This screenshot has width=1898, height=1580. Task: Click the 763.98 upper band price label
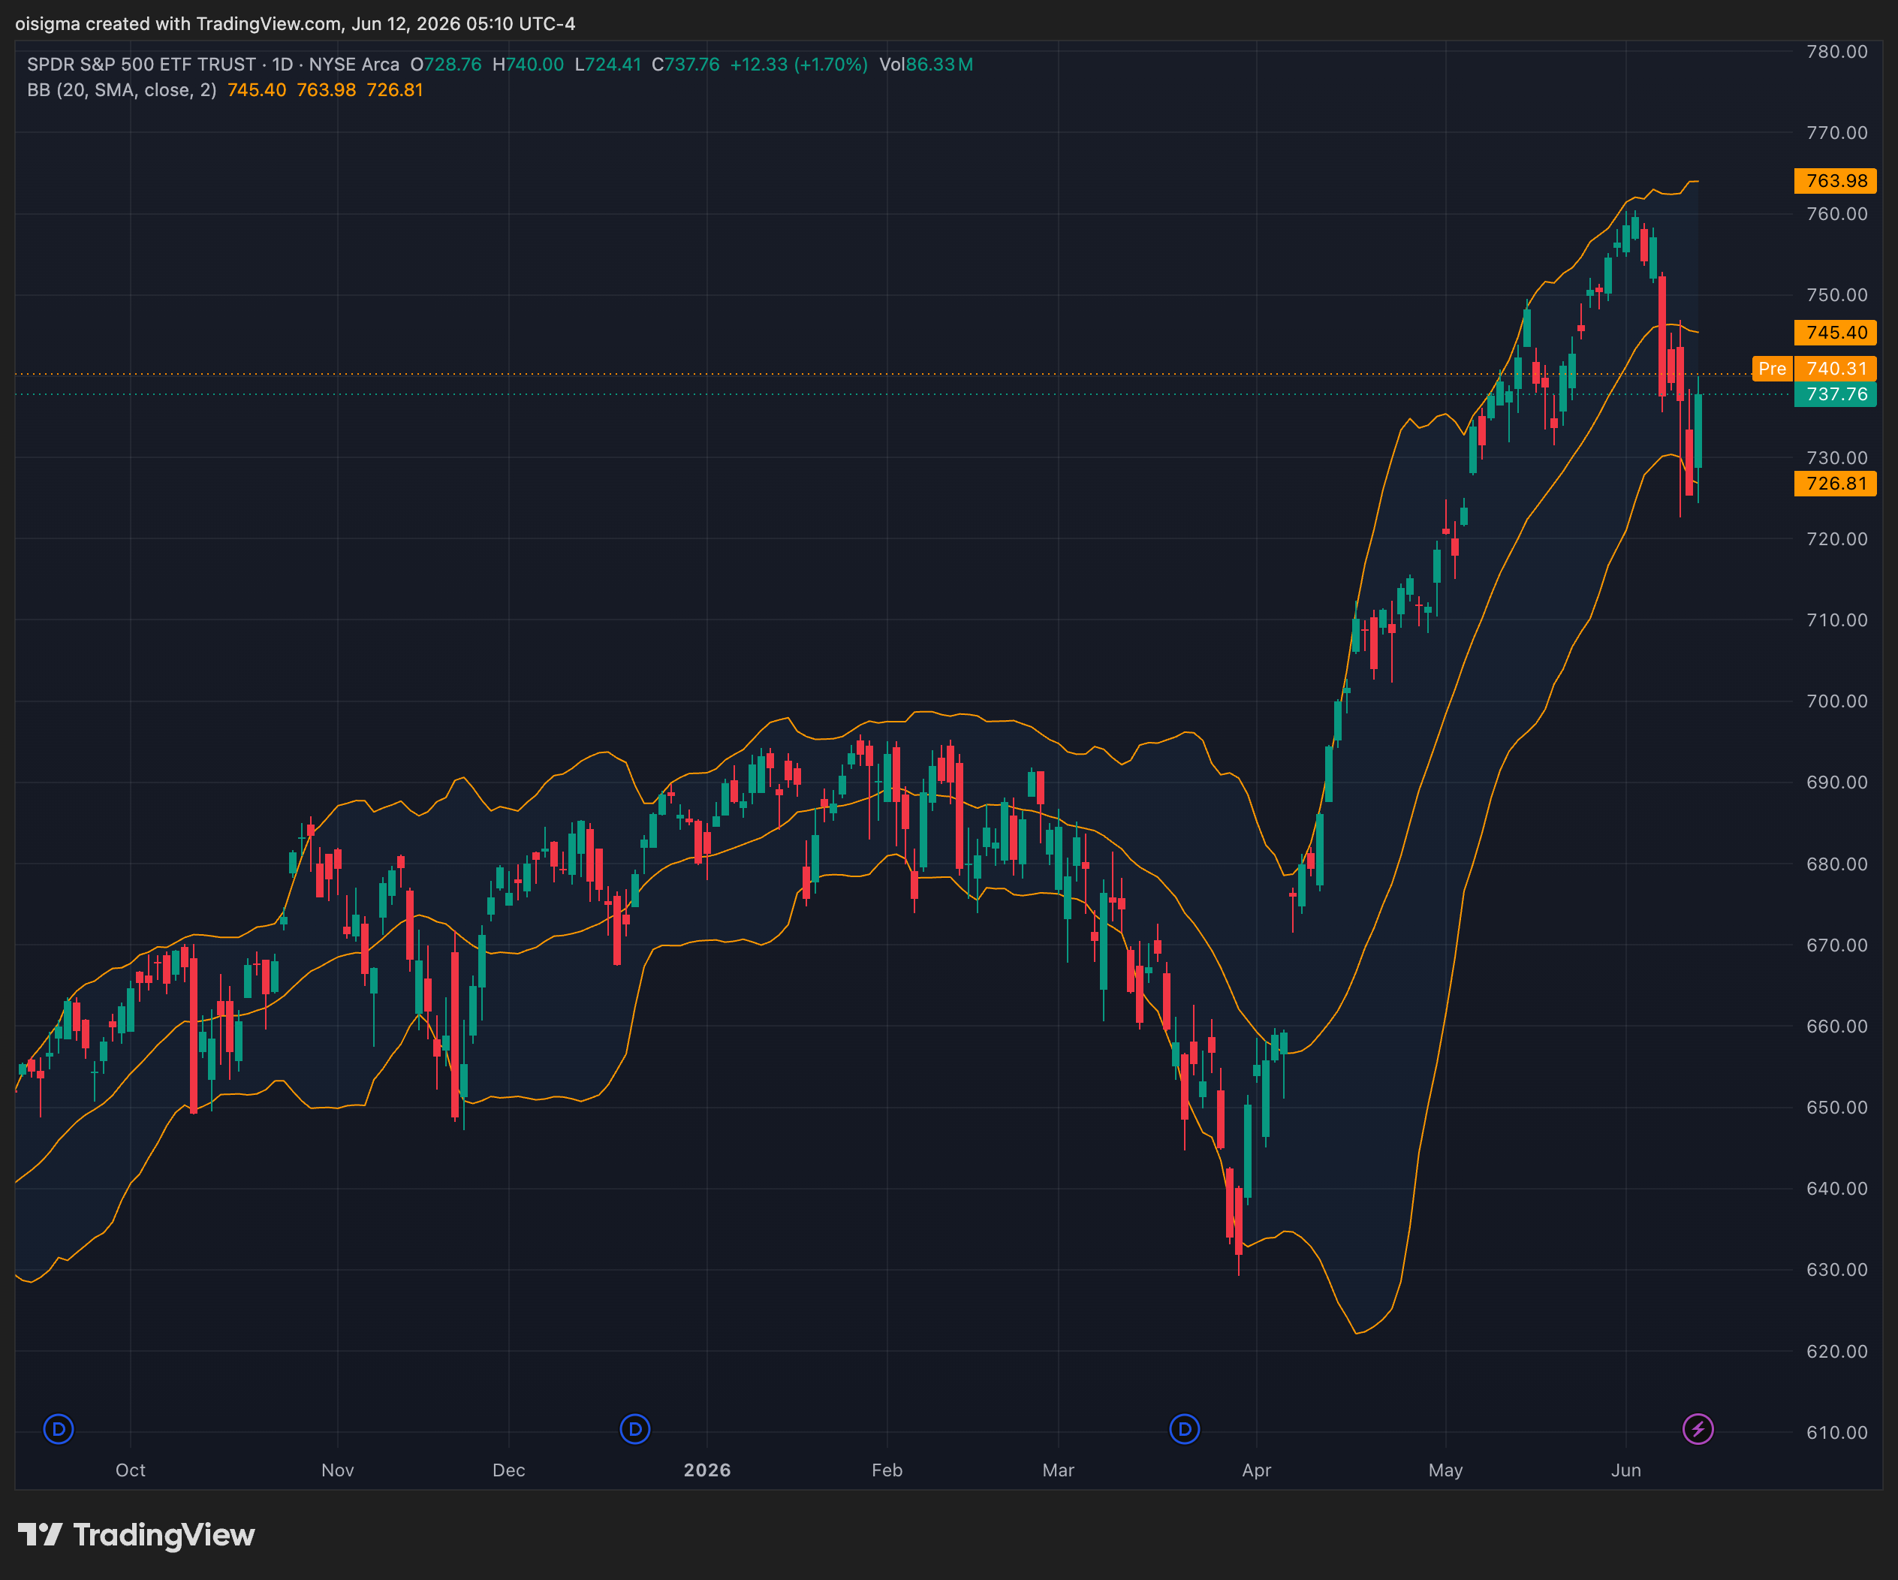tap(1836, 181)
